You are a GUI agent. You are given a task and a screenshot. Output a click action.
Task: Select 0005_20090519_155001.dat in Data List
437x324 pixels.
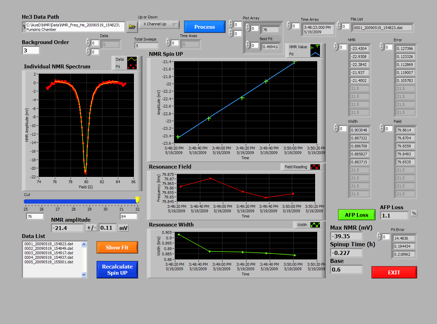49,262
